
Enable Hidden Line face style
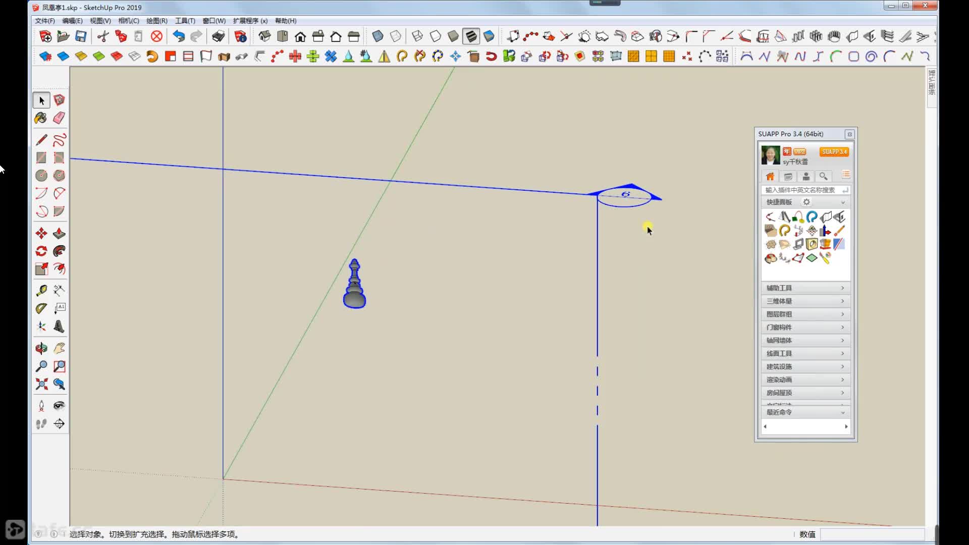tap(435, 36)
